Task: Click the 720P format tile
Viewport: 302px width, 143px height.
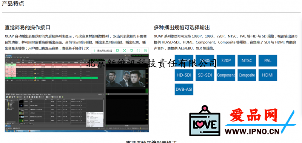Action: 226,61
